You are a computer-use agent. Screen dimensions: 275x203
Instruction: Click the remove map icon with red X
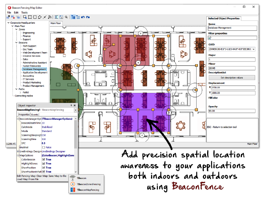pyautogui.click(x=13, y=17)
